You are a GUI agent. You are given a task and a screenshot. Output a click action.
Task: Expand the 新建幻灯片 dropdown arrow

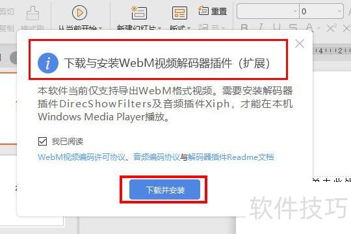159,28
